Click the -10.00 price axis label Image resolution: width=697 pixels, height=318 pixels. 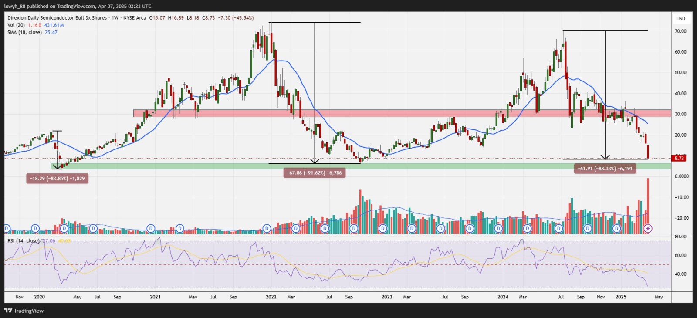point(682,197)
